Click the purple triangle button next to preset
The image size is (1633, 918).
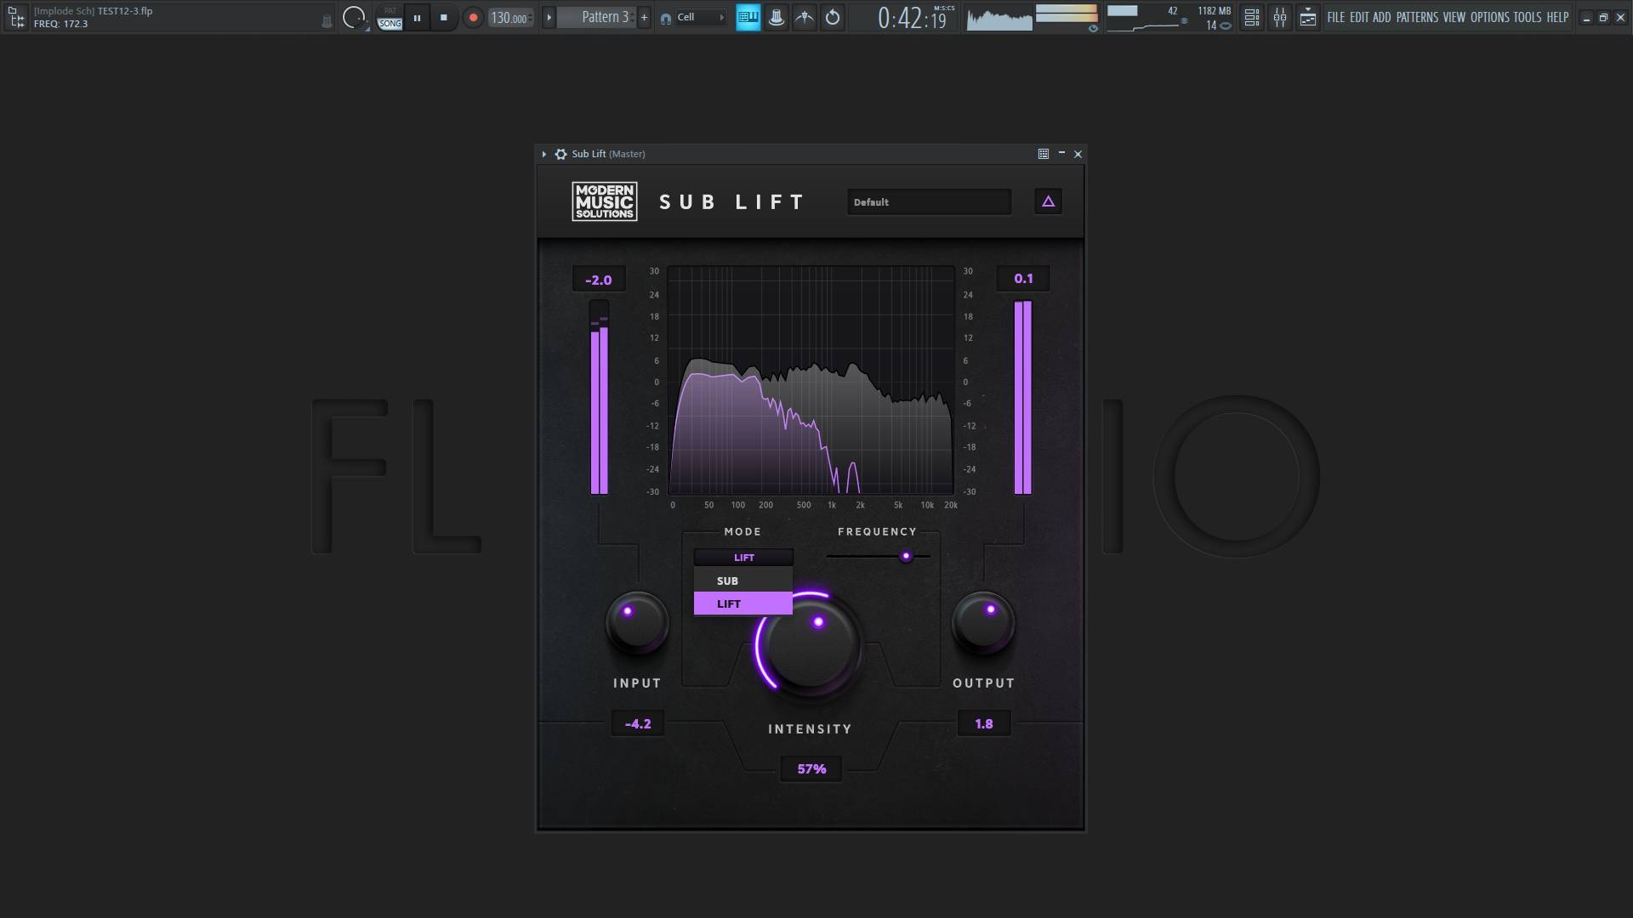tap(1048, 201)
